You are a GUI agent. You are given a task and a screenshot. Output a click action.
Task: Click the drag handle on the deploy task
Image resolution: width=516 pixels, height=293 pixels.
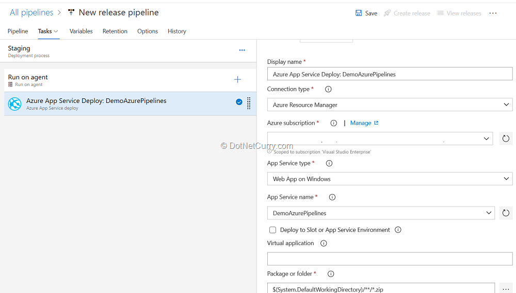coord(249,104)
